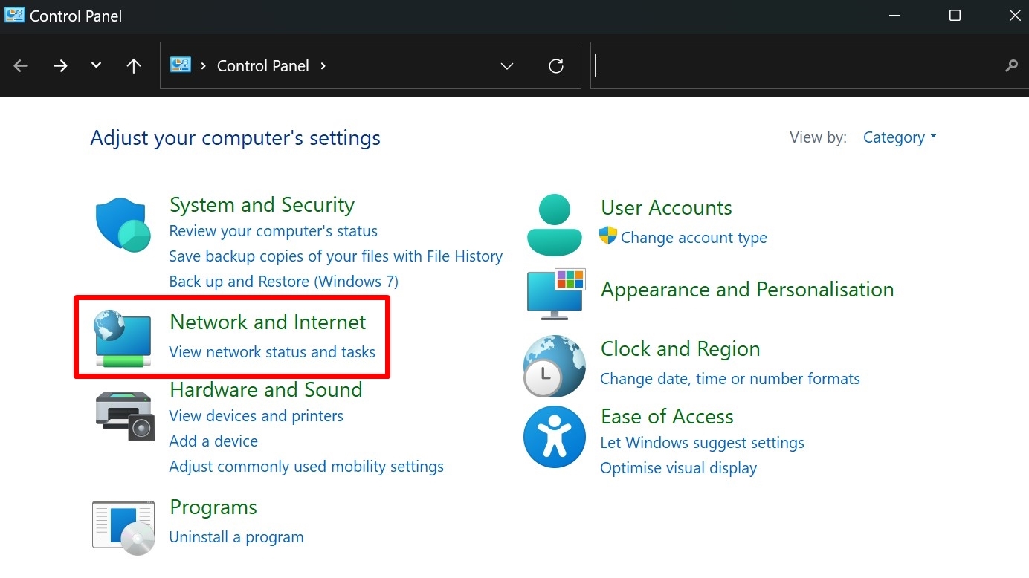Maximize the Control Panel window

coord(955,16)
